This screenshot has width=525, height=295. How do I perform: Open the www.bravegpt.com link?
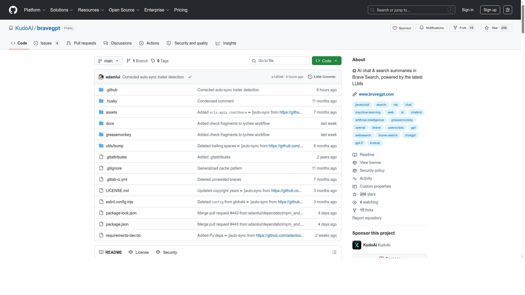click(376, 94)
